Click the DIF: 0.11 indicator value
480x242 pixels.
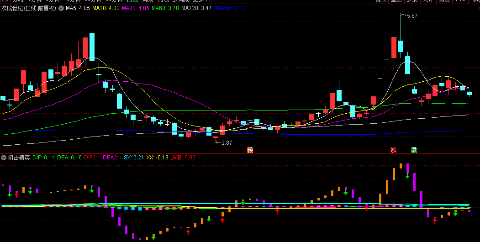click(x=43, y=158)
